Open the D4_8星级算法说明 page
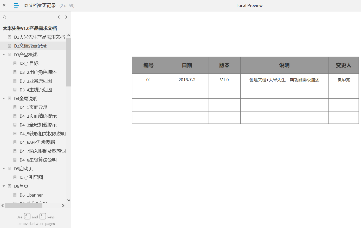 click(x=38, y=160)
